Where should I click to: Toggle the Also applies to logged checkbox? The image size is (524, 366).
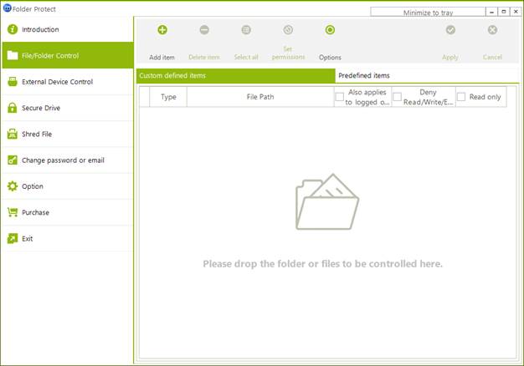point(340,97)
